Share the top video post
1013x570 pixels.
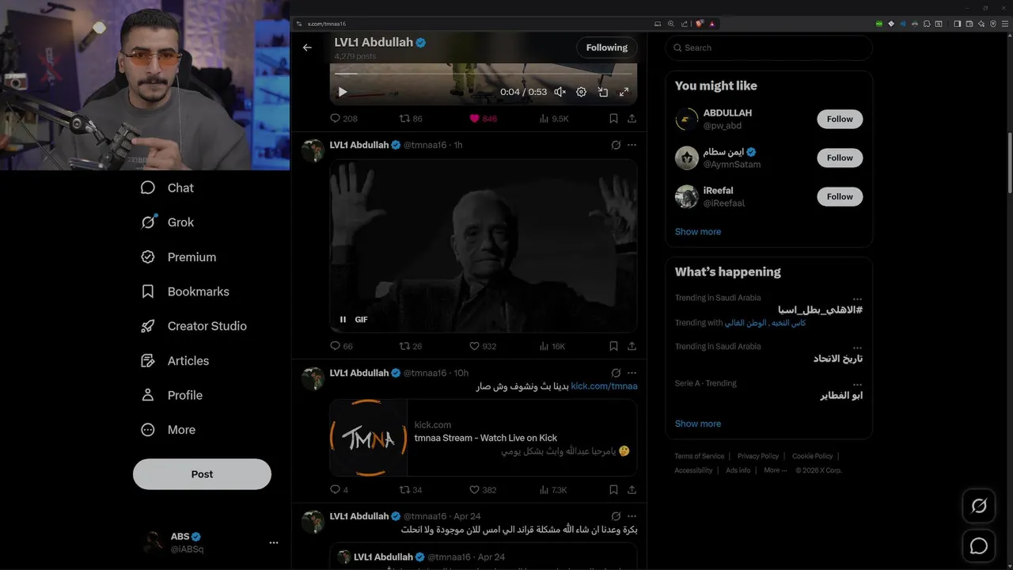[632, 119]
